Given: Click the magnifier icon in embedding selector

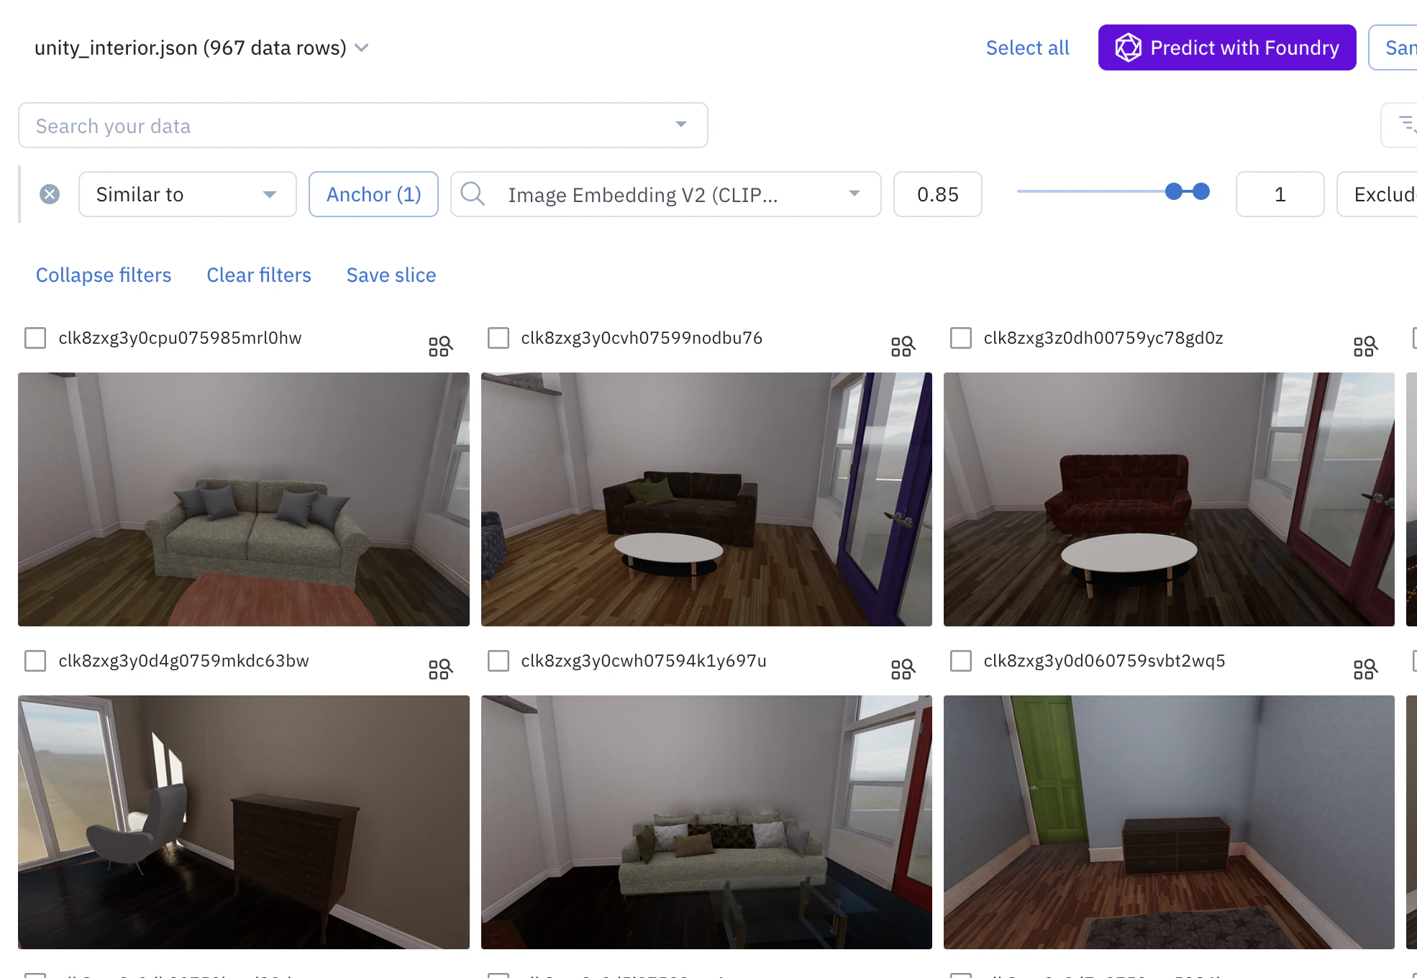Looking at the screenshot, I should click(473, 194).
